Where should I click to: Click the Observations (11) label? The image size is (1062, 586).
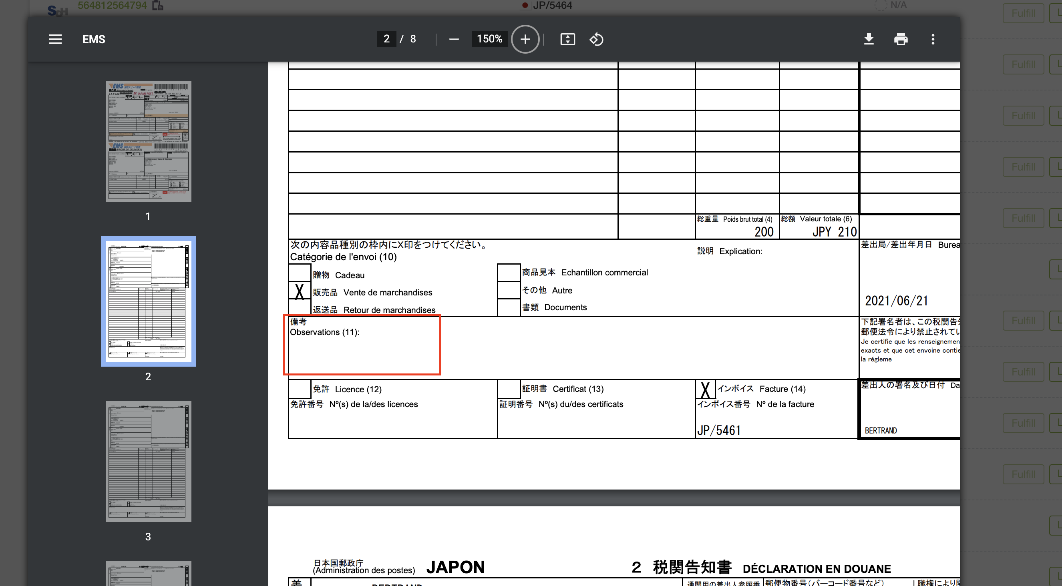pyautogui.click(x=324, y=332)
